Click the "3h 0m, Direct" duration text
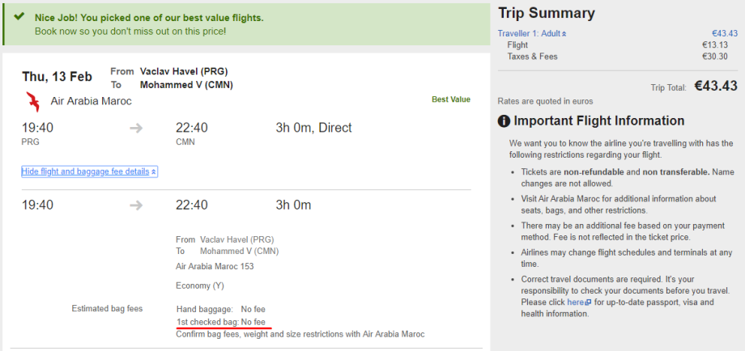 click(313, 128)
